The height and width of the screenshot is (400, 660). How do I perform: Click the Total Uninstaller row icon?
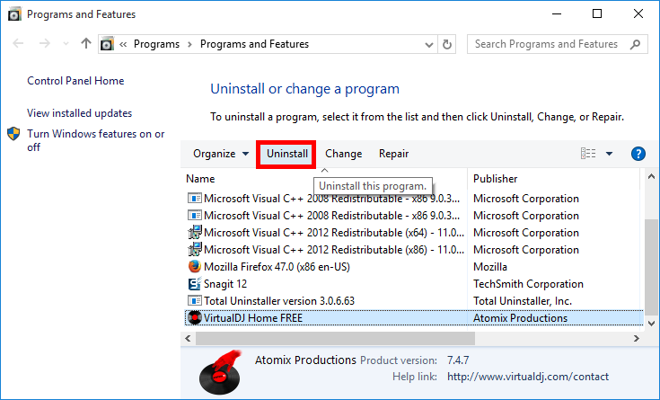pos(194,301)
